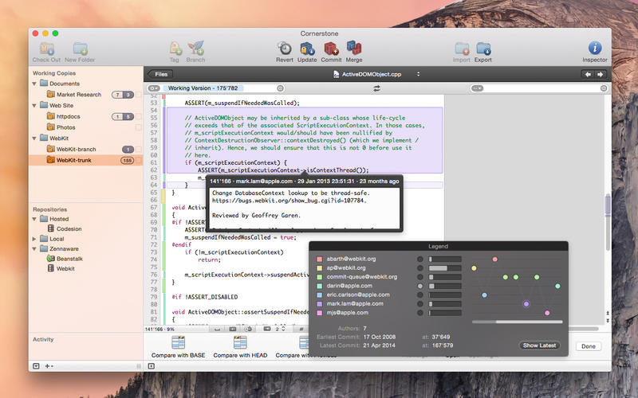638x398 pixels.
Task: Click the Revert toolbar icon
Action: click(285, 49)
